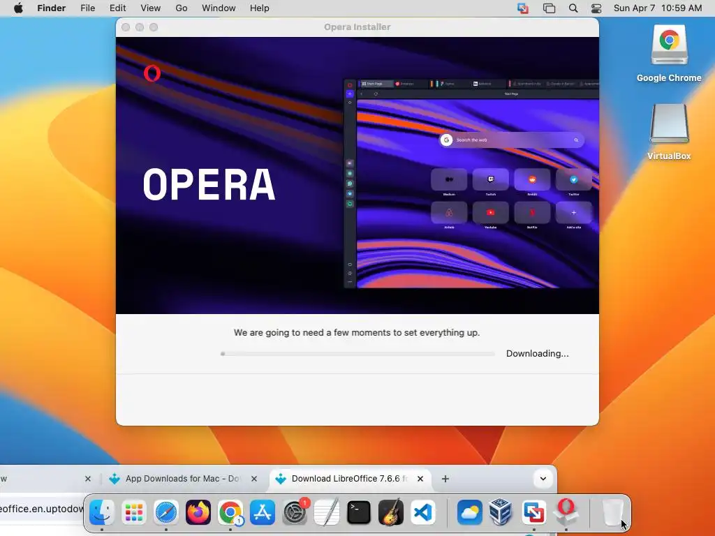Viewport: 715px width, 536px height.
Task: Open the Edit menu
Action: 117,8
